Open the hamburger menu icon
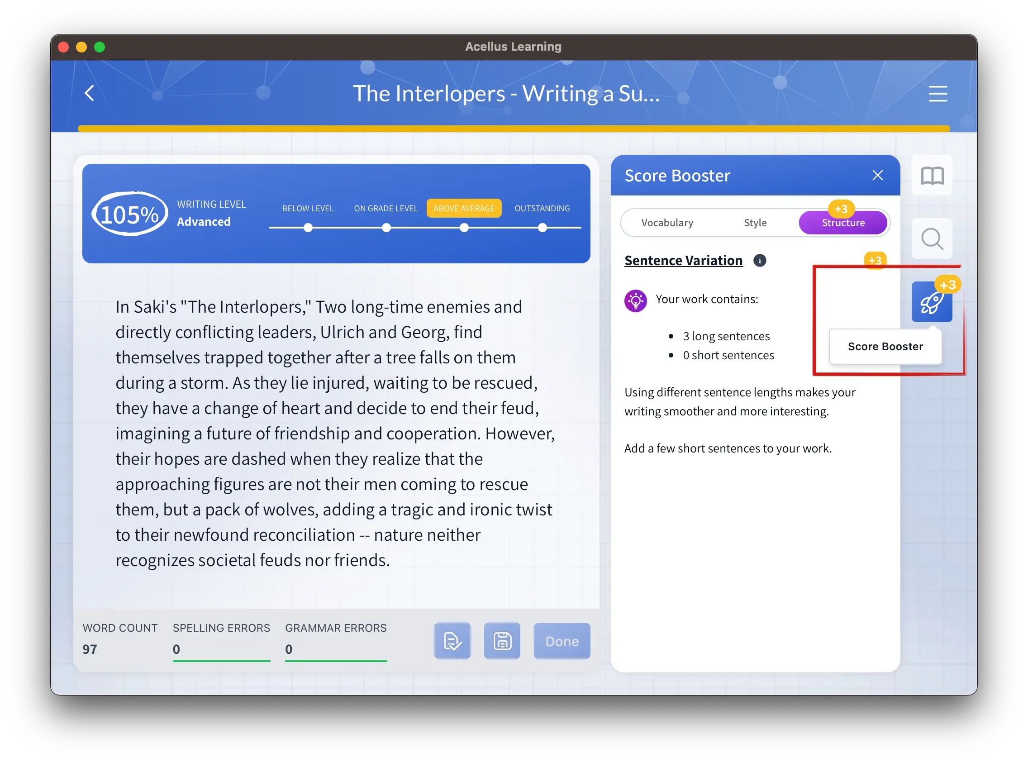1028x762 pixels. [x=938, y=93]
